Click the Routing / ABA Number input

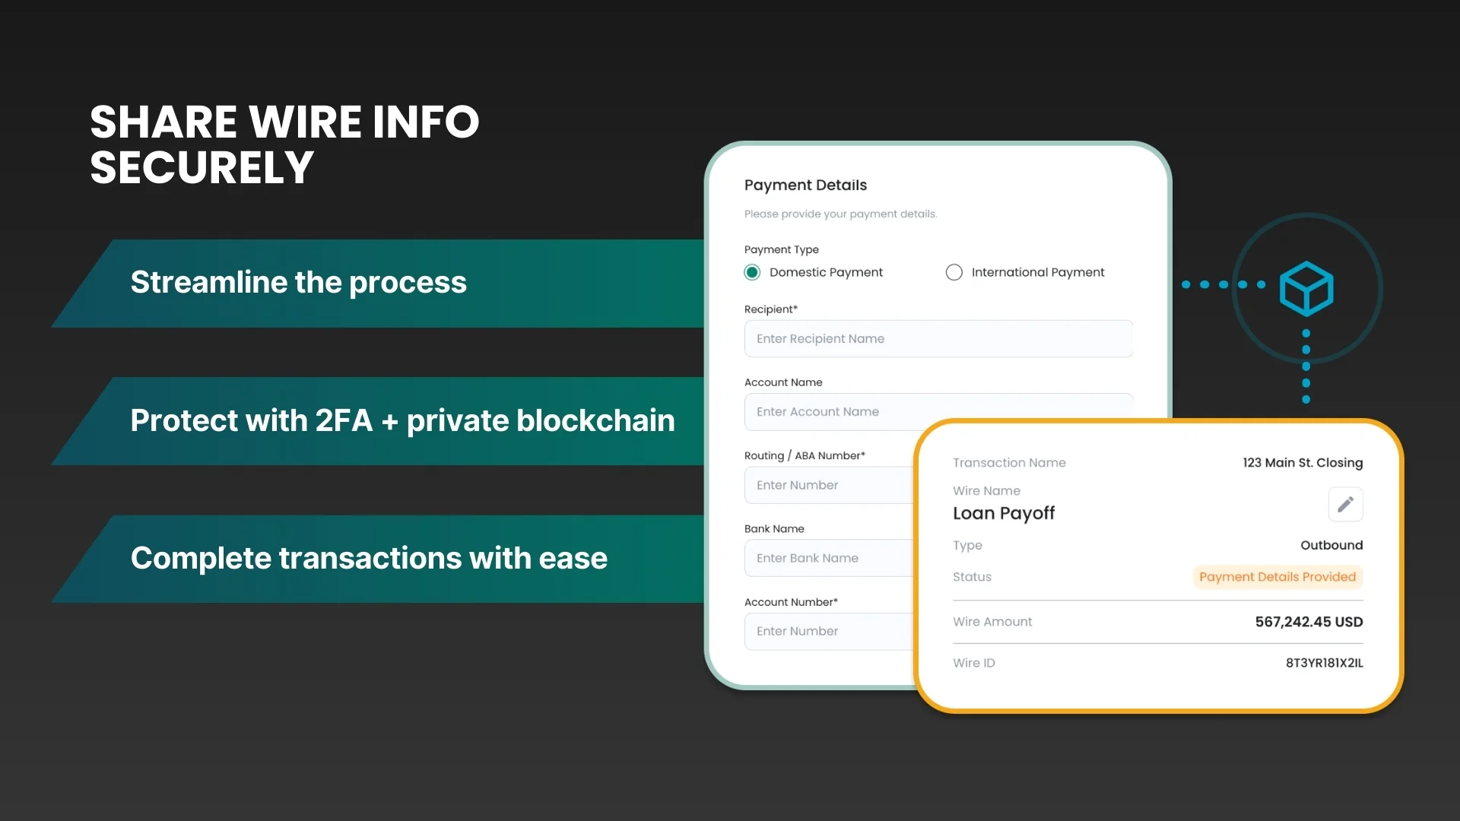tap(829, 485)
